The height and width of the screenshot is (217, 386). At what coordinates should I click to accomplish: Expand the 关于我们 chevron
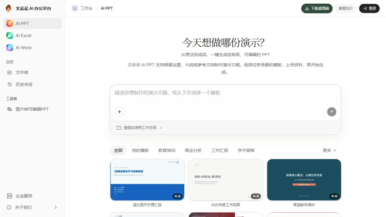click(x=55, y=207)
